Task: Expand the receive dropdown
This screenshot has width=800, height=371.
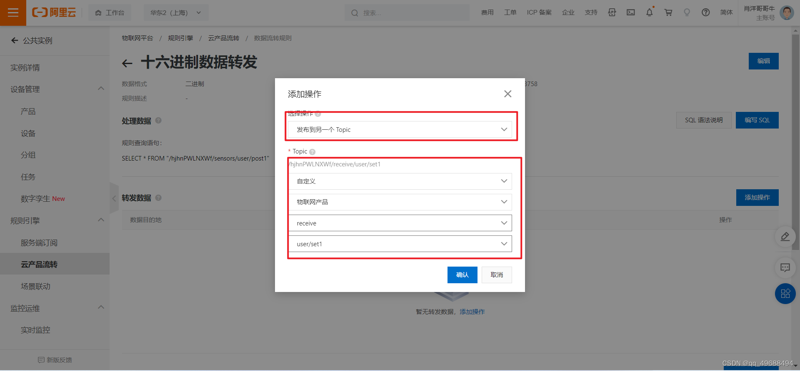Action: click(x=400, y=223)
